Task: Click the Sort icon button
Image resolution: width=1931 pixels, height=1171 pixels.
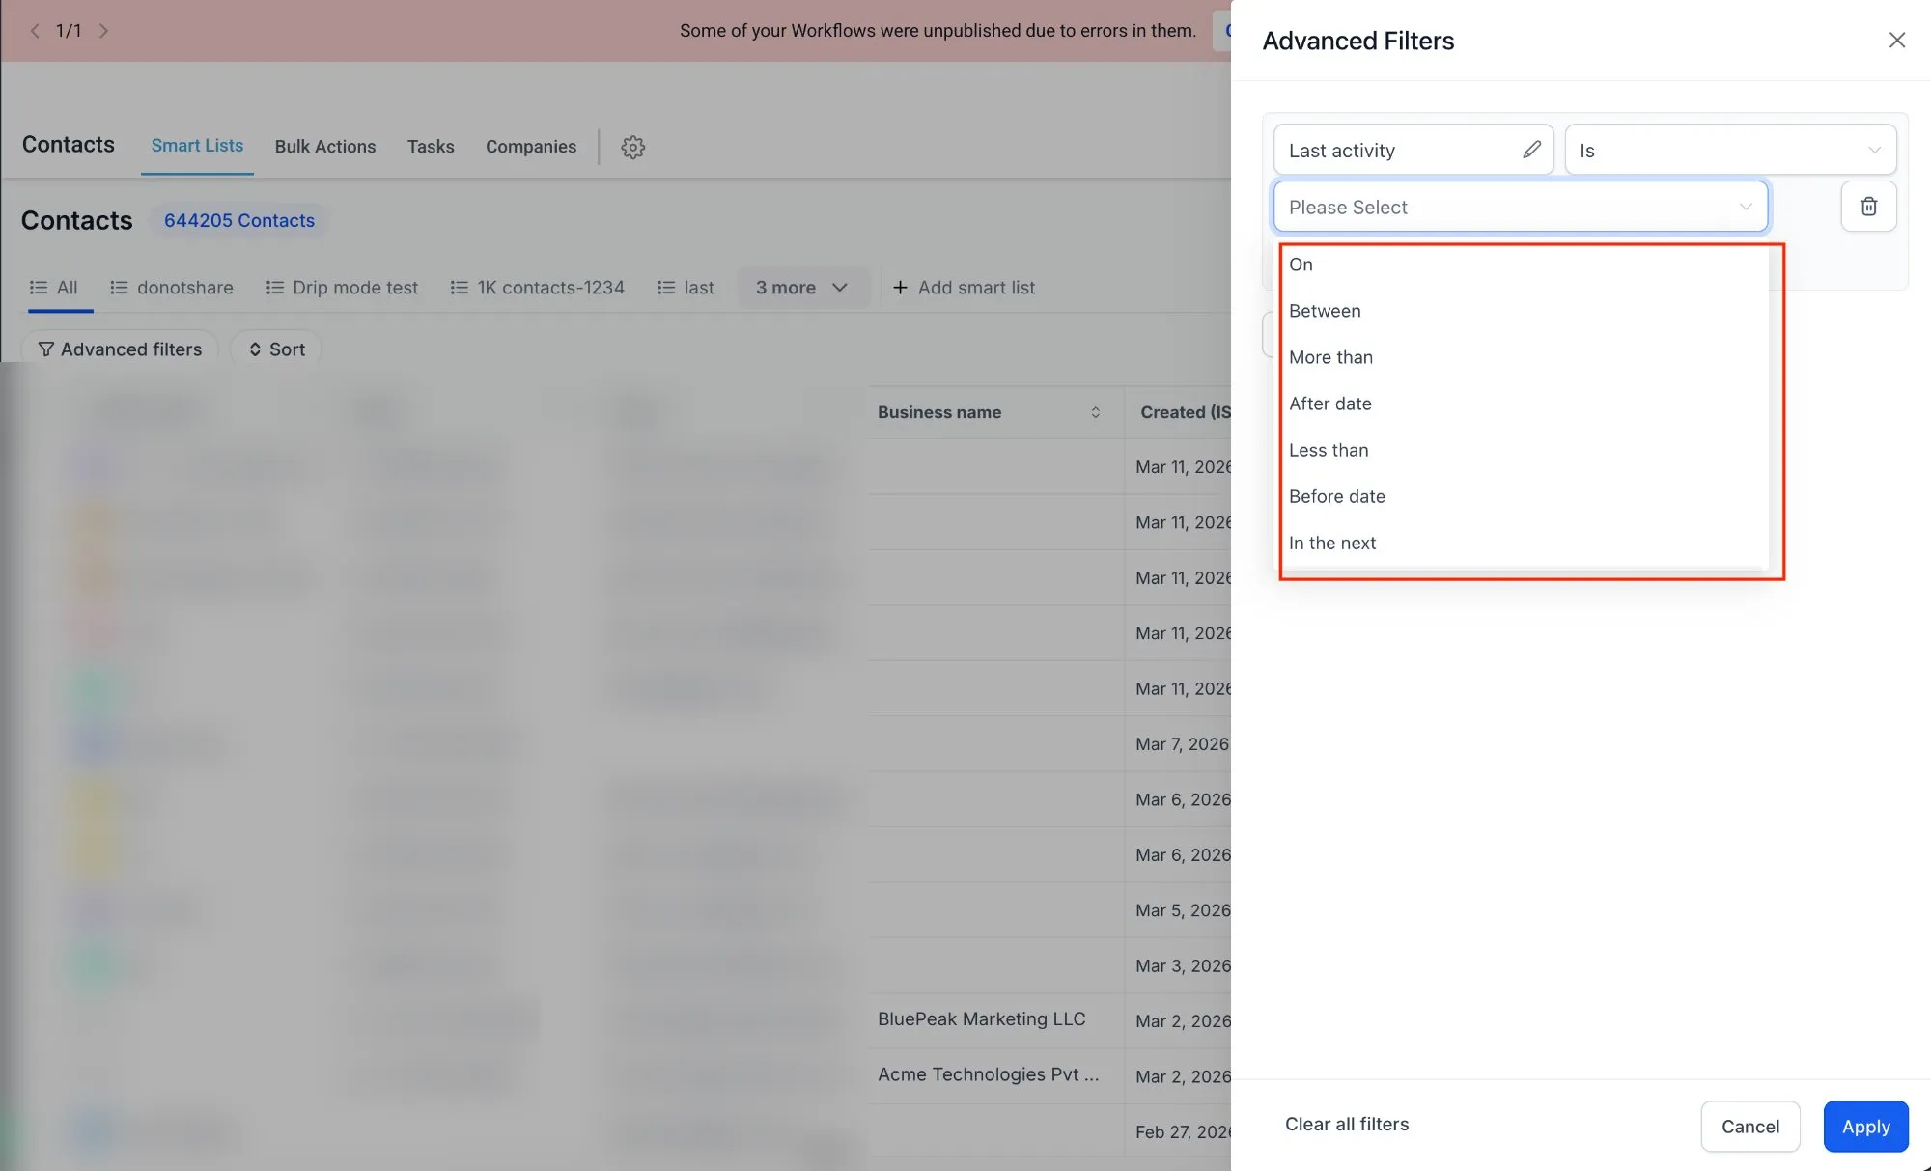Action: (255, 349)
